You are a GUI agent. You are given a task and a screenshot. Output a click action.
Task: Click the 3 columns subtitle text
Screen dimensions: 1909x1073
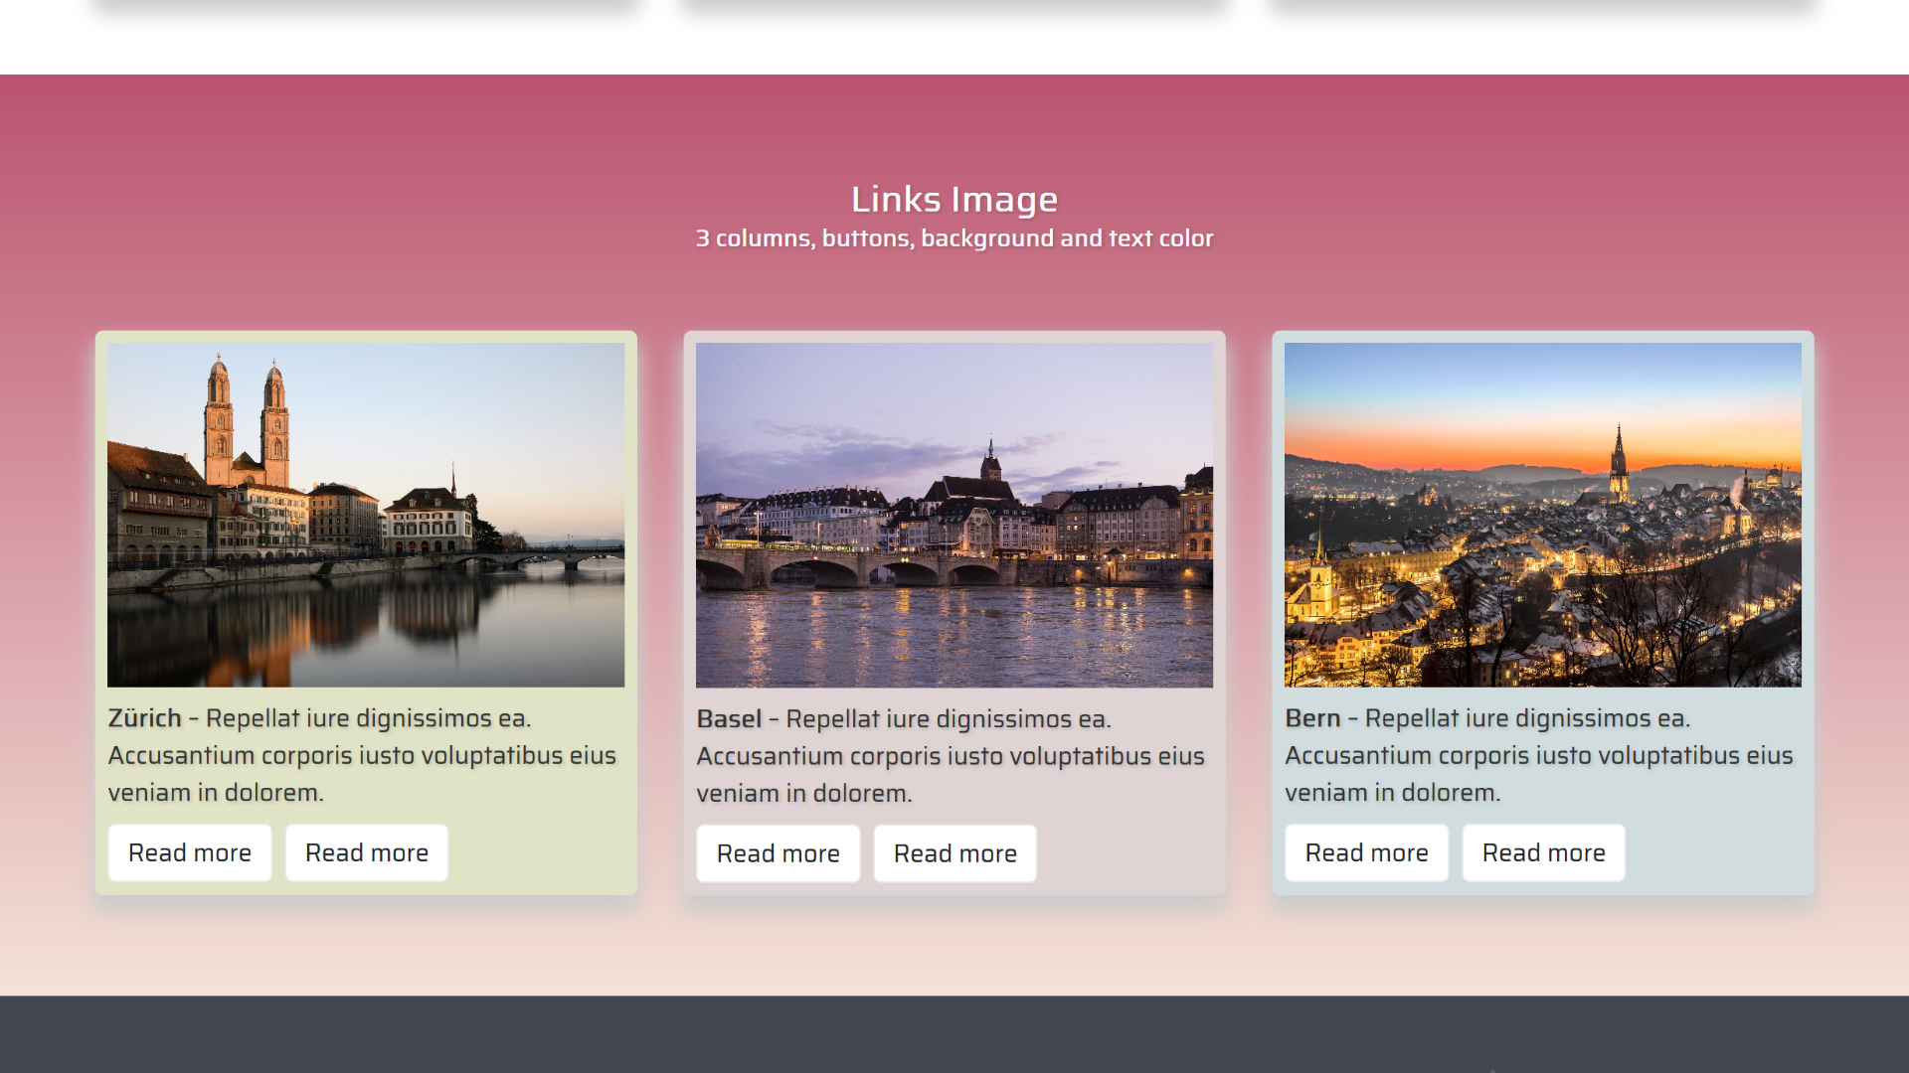(954, 238)
